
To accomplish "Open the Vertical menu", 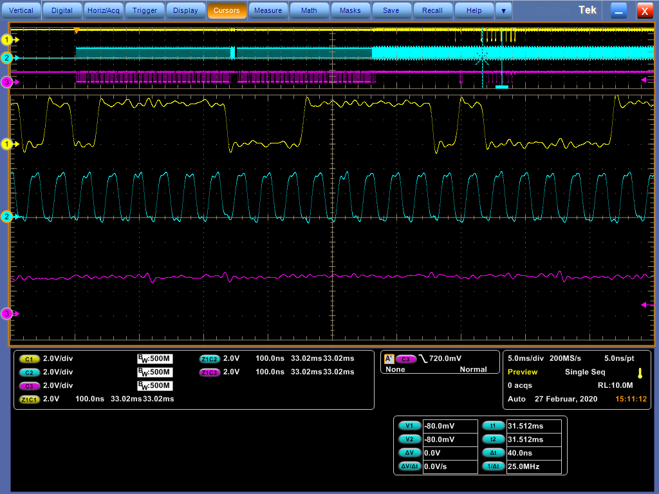I will click(x=22, y=10).
